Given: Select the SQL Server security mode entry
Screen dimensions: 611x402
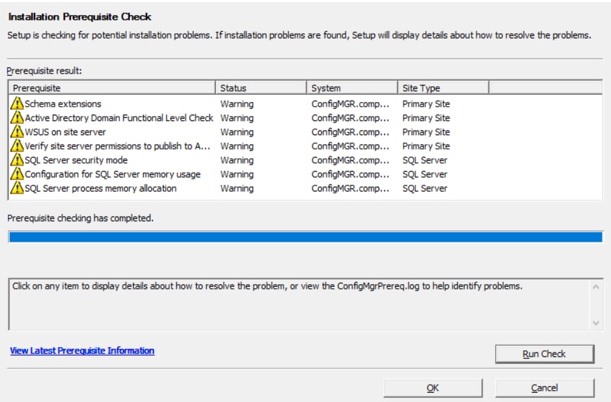Looking at the screenshot, I should 76,160.
